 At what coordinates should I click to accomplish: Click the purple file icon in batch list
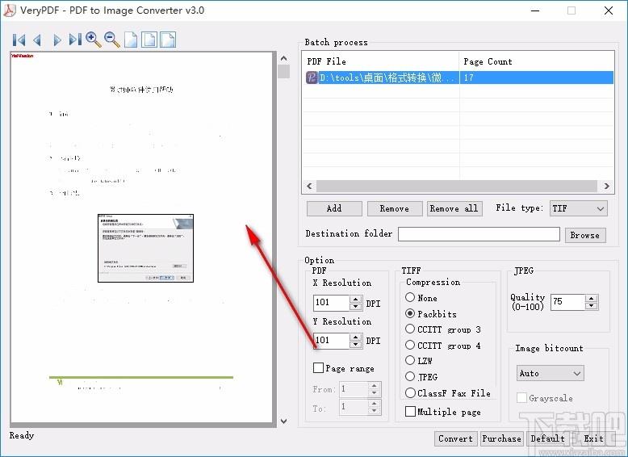[312, 78]
